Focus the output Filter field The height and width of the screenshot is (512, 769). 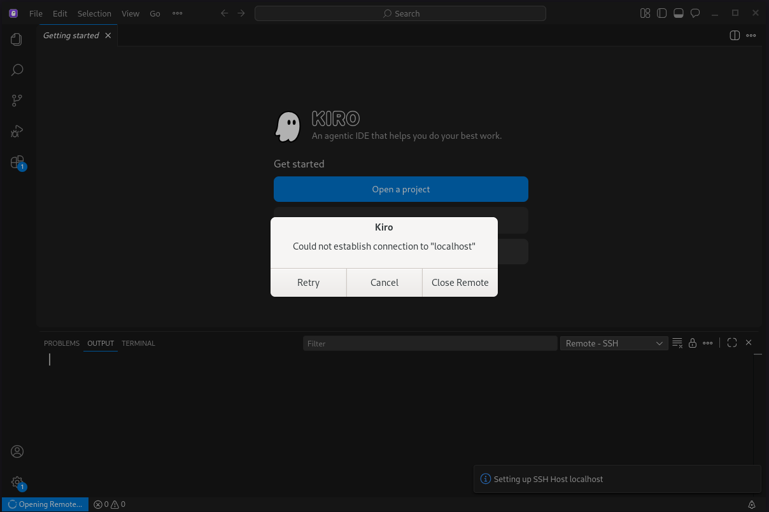[x=430, y=343]
